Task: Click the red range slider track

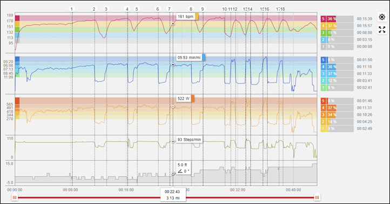Action: click(x=166, y=198)
